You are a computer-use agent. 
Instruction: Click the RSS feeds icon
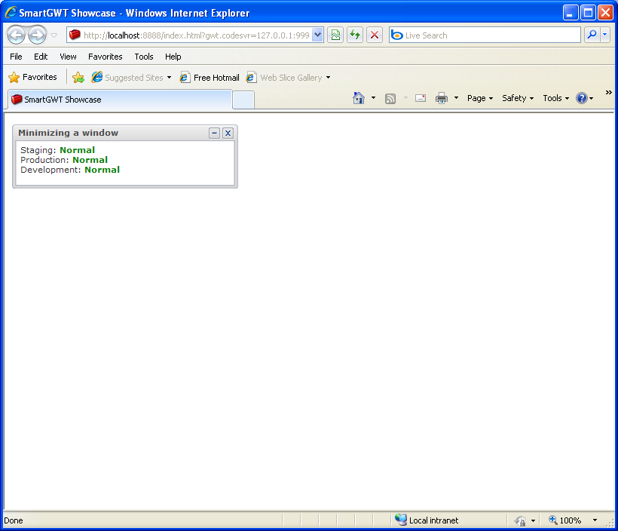coord(390,98)
